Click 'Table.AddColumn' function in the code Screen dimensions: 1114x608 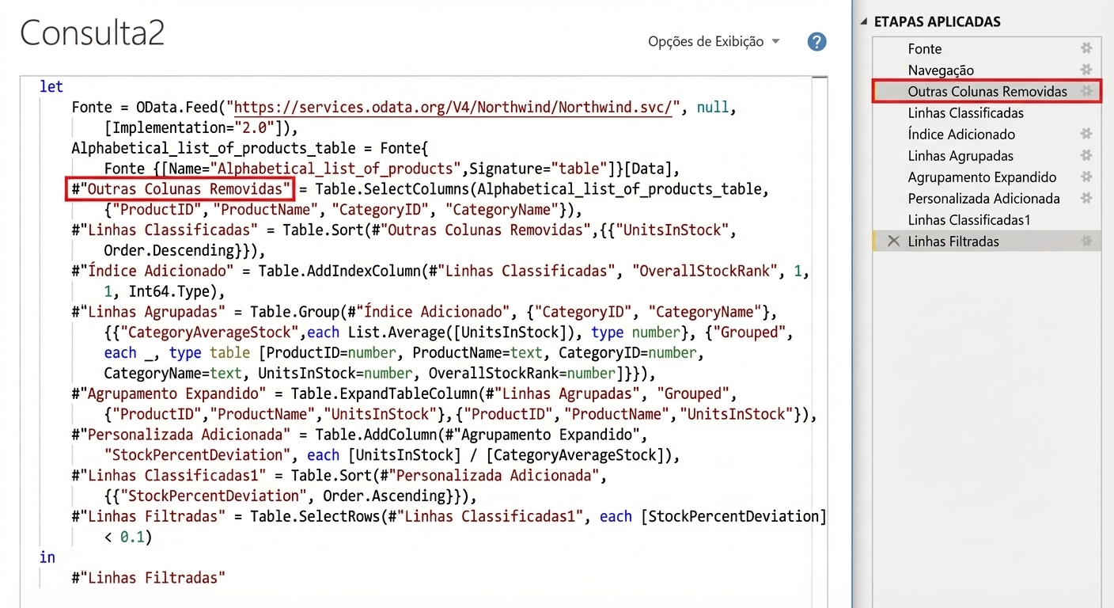[x=376, y=435]
